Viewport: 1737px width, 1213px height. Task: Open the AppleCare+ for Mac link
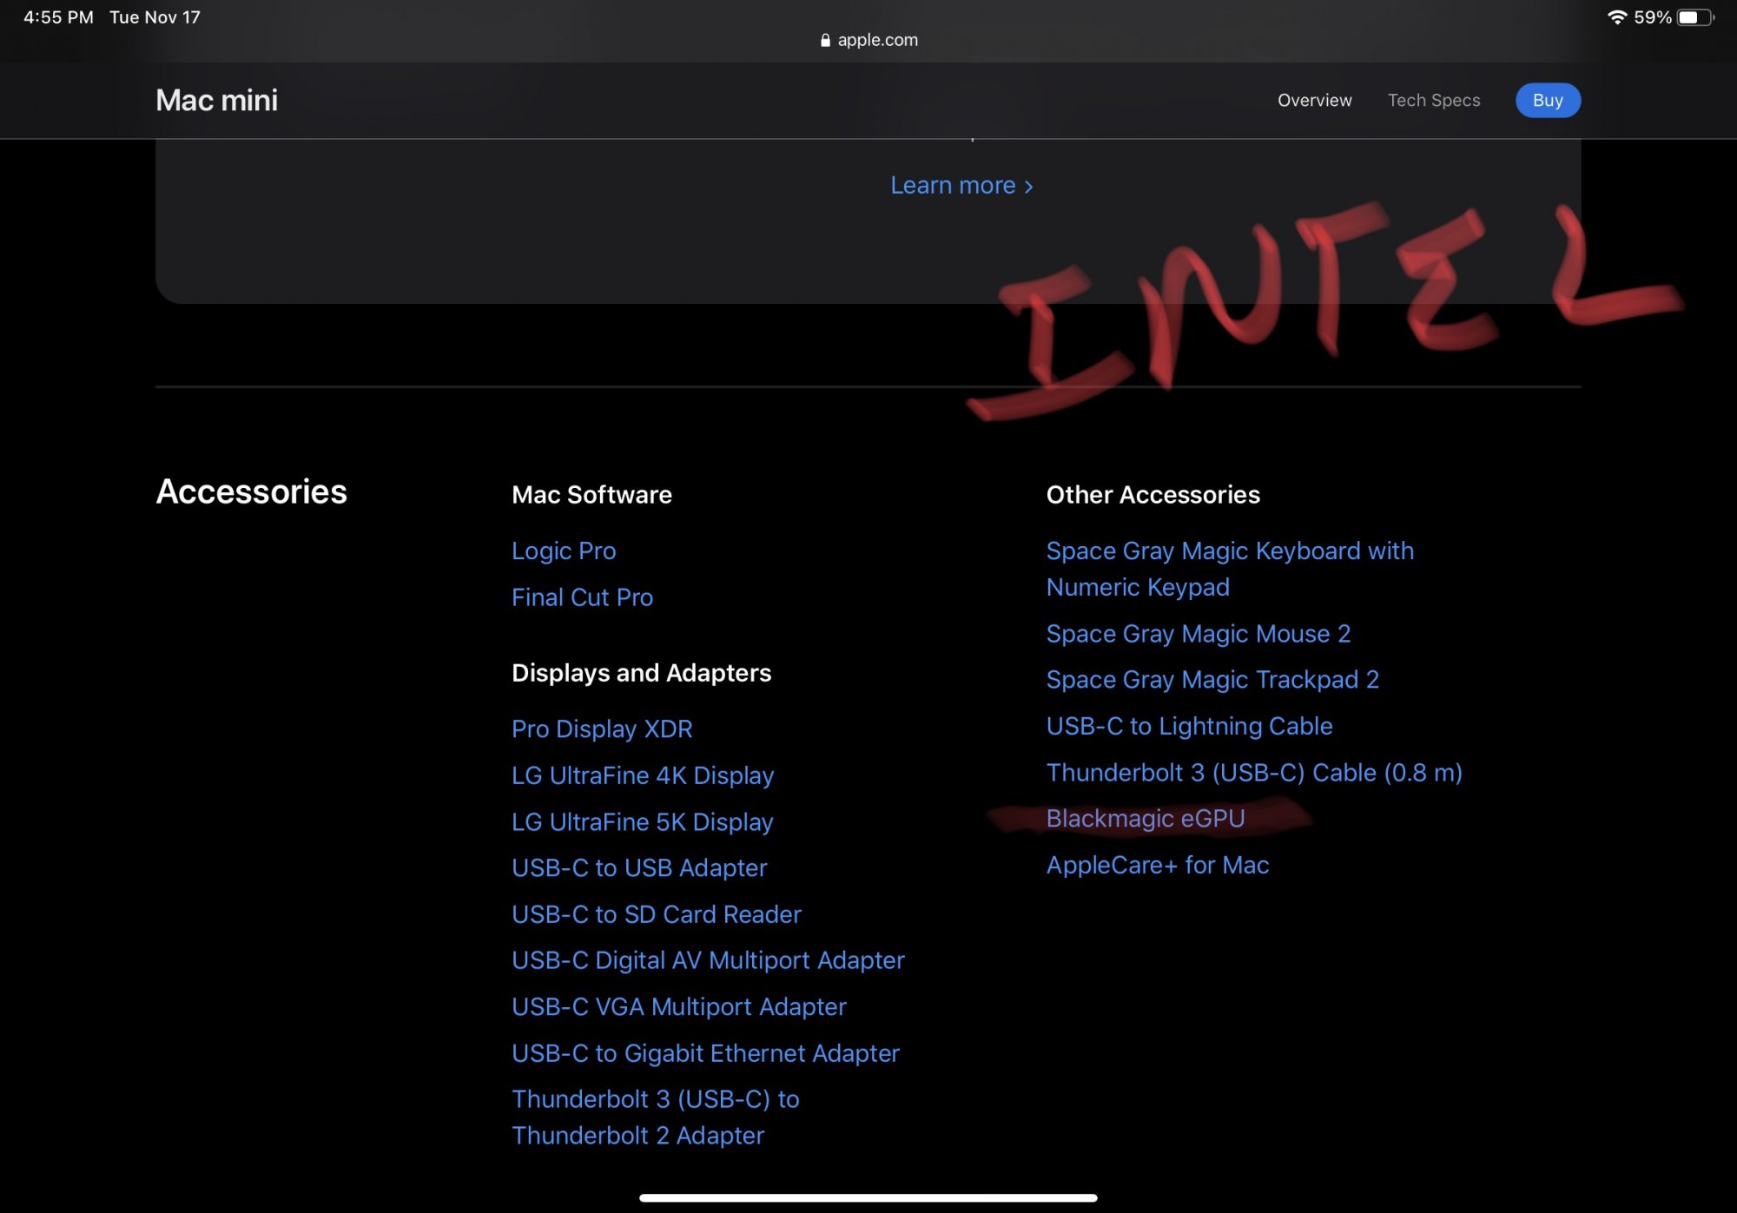[1157, 865]
